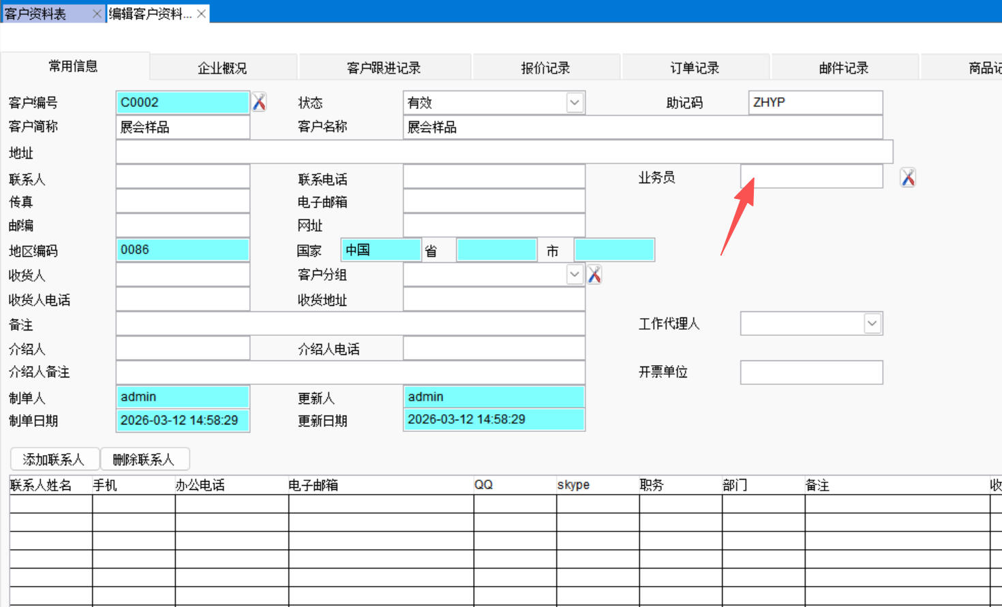Click the 删除联系人 button
The width and height of the screenshot is (1002, 607).
144,460
